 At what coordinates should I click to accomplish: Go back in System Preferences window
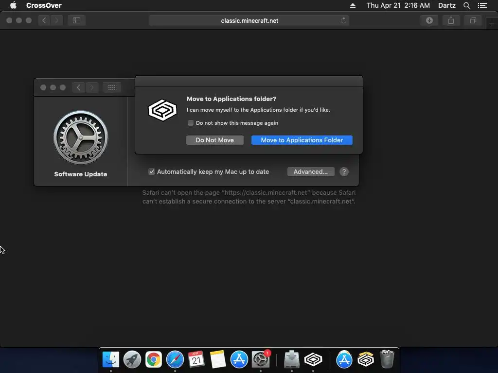78,87
